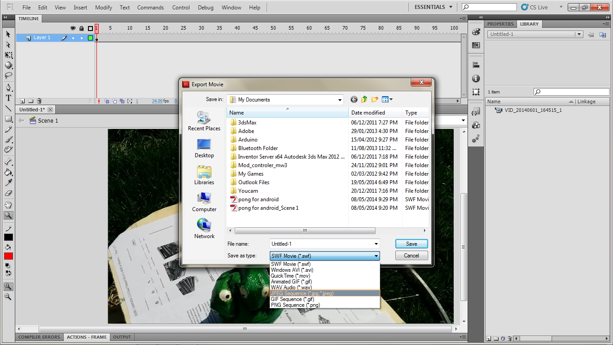Choose the Line tool
Screen dimensions: 613x345
pos(8,108)
